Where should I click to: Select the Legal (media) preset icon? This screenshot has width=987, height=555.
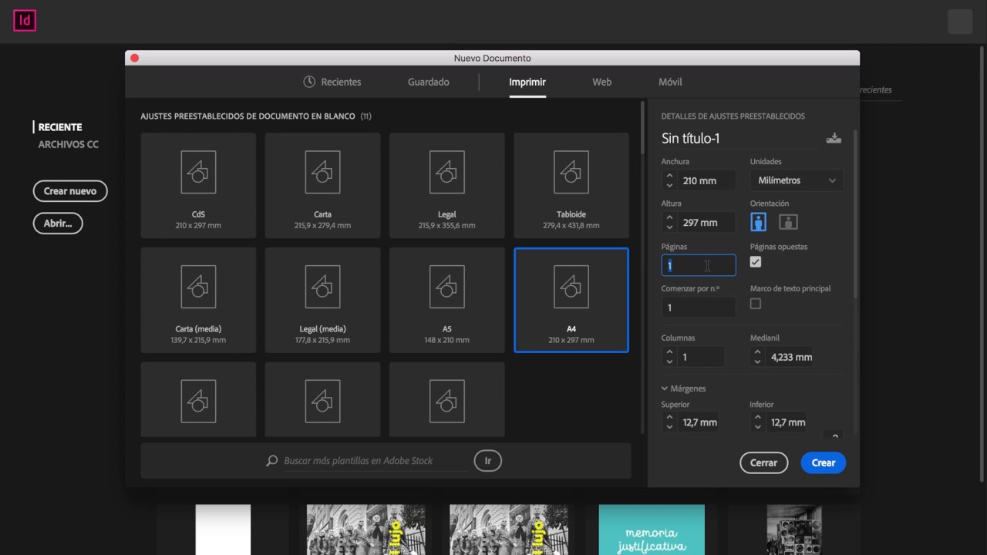(322, 287)
